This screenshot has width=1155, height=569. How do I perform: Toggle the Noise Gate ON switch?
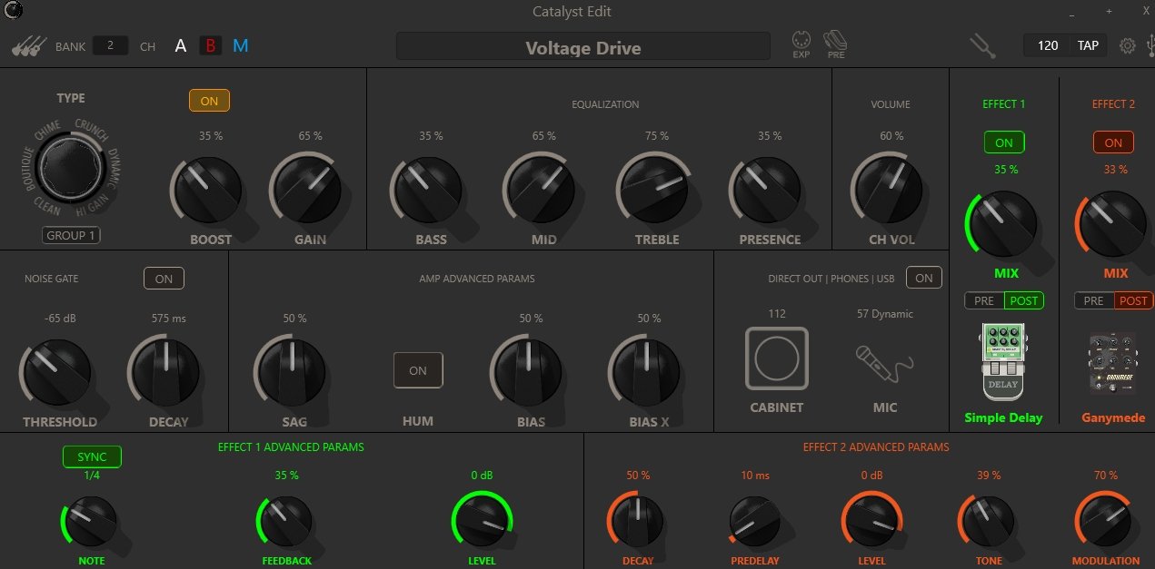[x=164, y=279]
